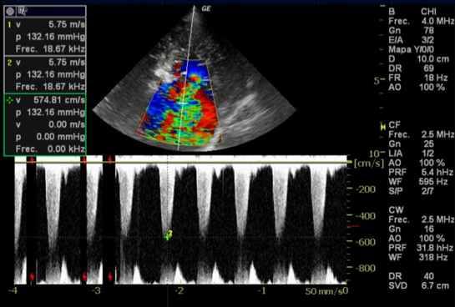
Task: Click the GE logo above the sector image
Action: pyautogui.click(x=206, y=8)
